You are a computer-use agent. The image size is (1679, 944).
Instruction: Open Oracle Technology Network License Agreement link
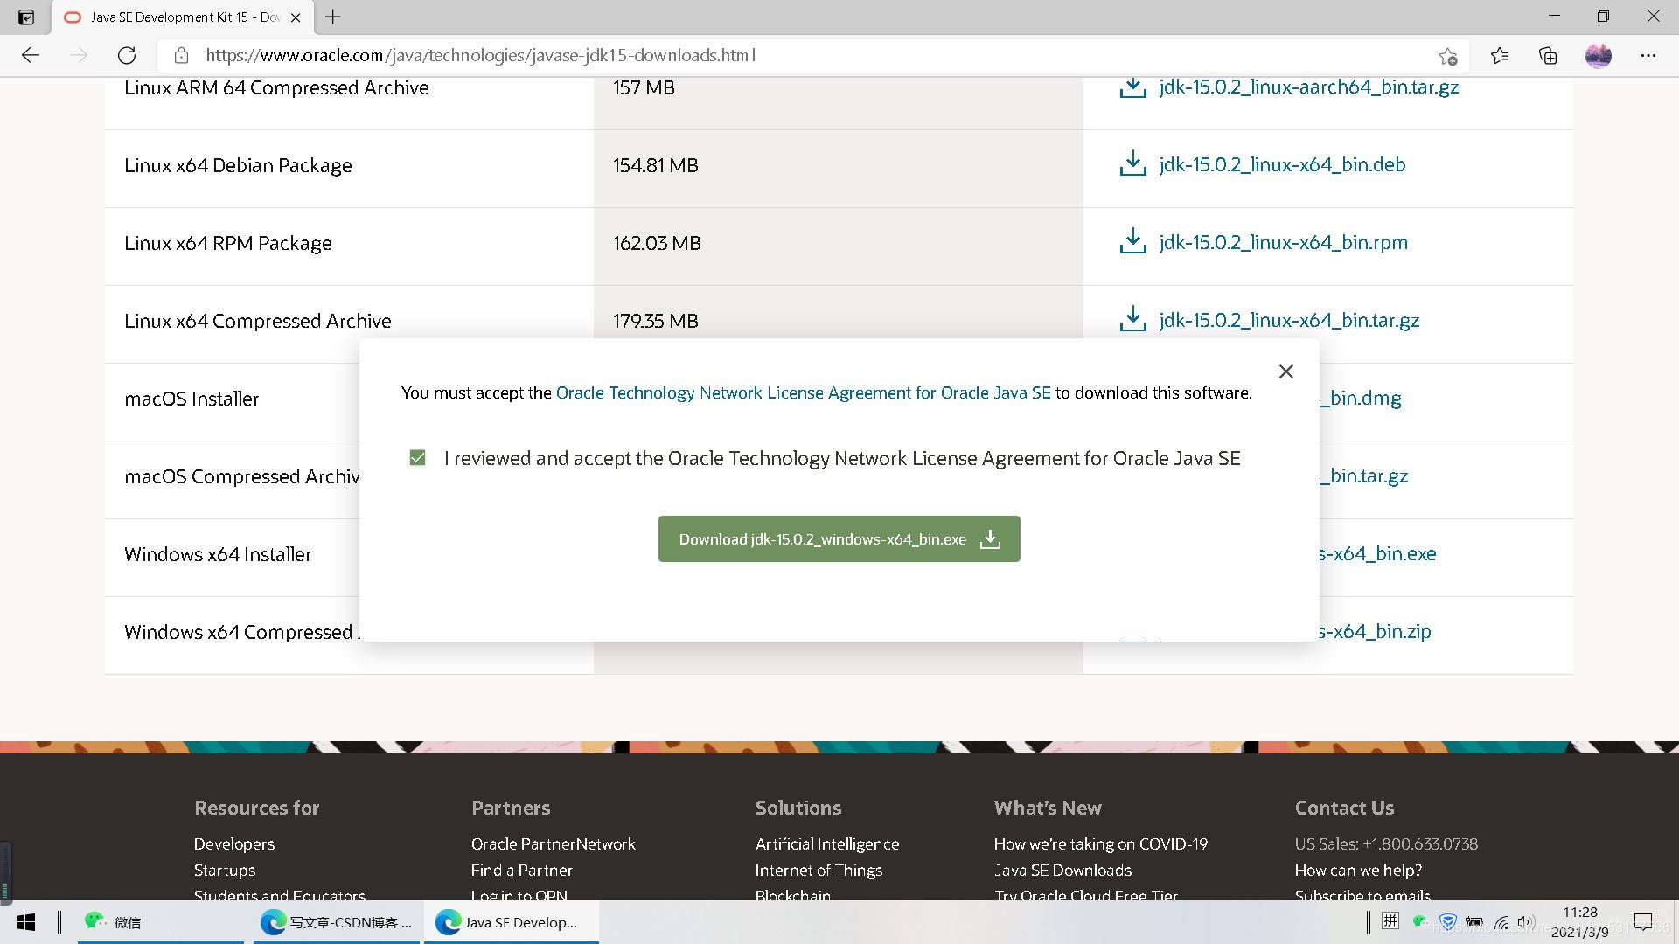click(803, 393)
